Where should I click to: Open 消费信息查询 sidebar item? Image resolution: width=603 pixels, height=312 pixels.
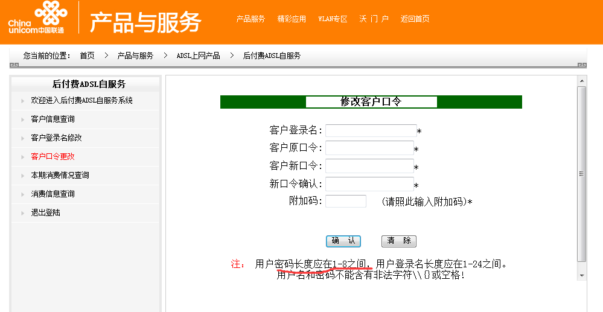click(x=53, y=194)
